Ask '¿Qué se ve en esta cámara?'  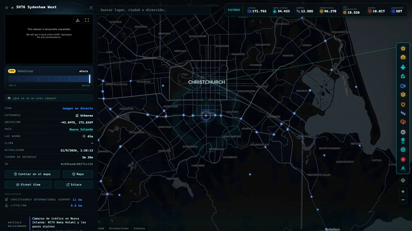(x=49, y=98)
